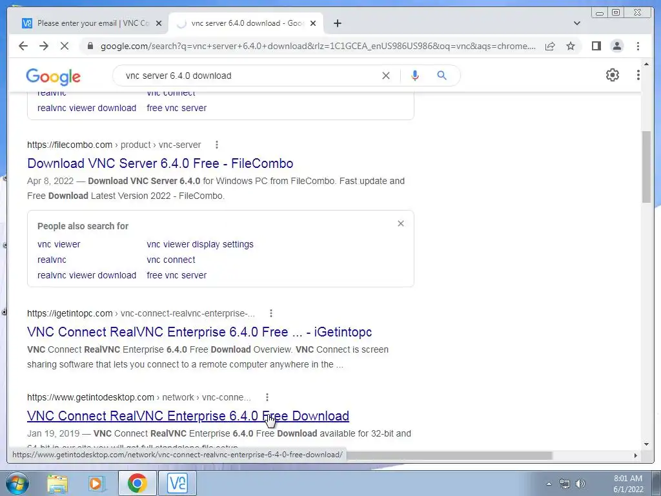This screenshot has width=661, height=496.
Task: Open Google quick settings gear
Action: pyautogui.click(x=612, y=75)
